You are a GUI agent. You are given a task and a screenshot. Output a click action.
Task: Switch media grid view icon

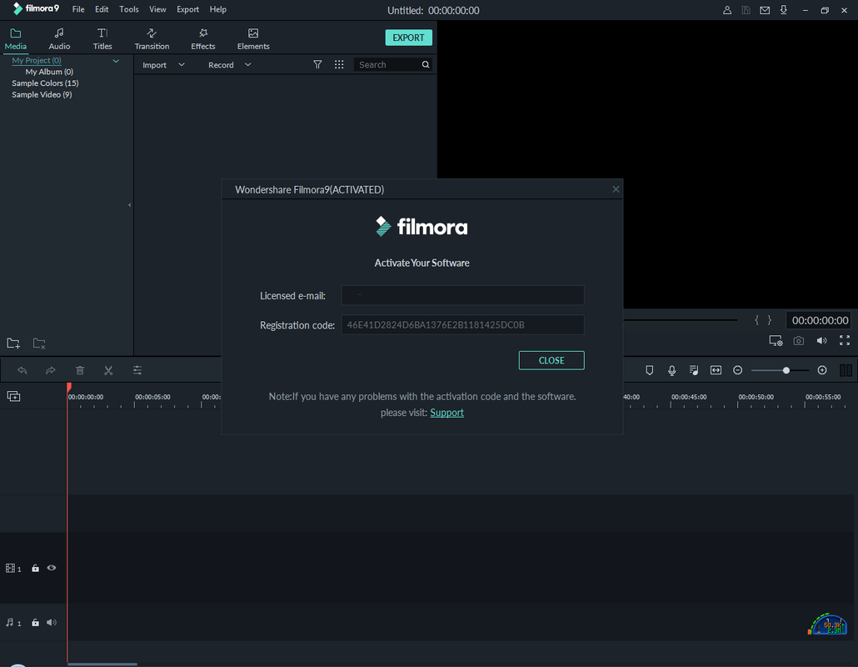[x=339, y=65]
